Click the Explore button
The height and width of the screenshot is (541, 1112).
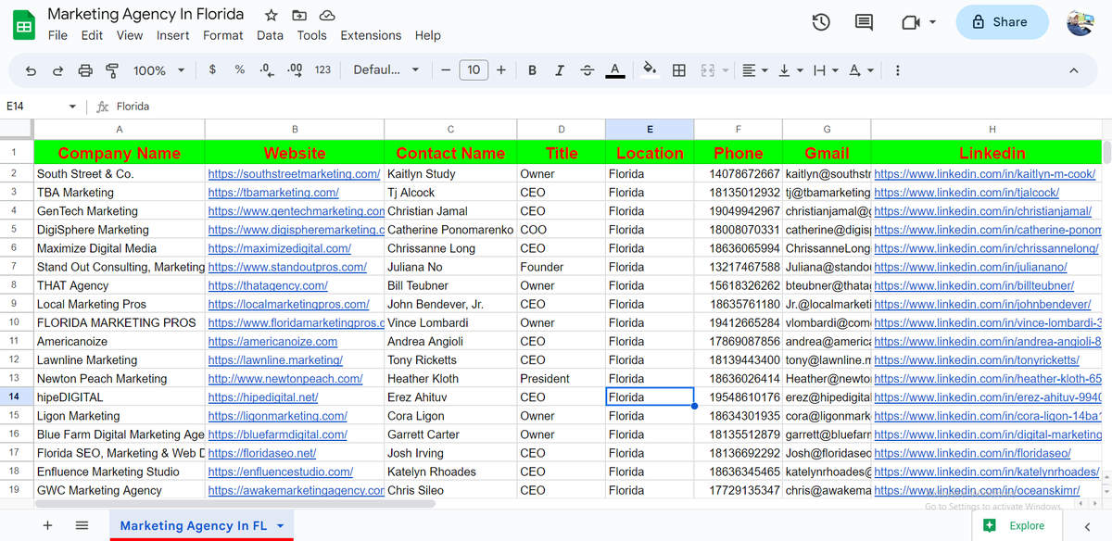point(1017,525)
